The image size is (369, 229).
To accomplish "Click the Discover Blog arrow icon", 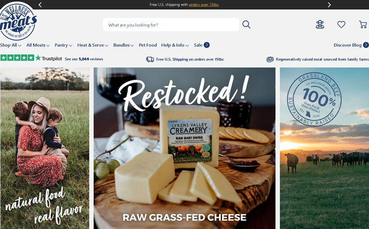I will point(366,45).
